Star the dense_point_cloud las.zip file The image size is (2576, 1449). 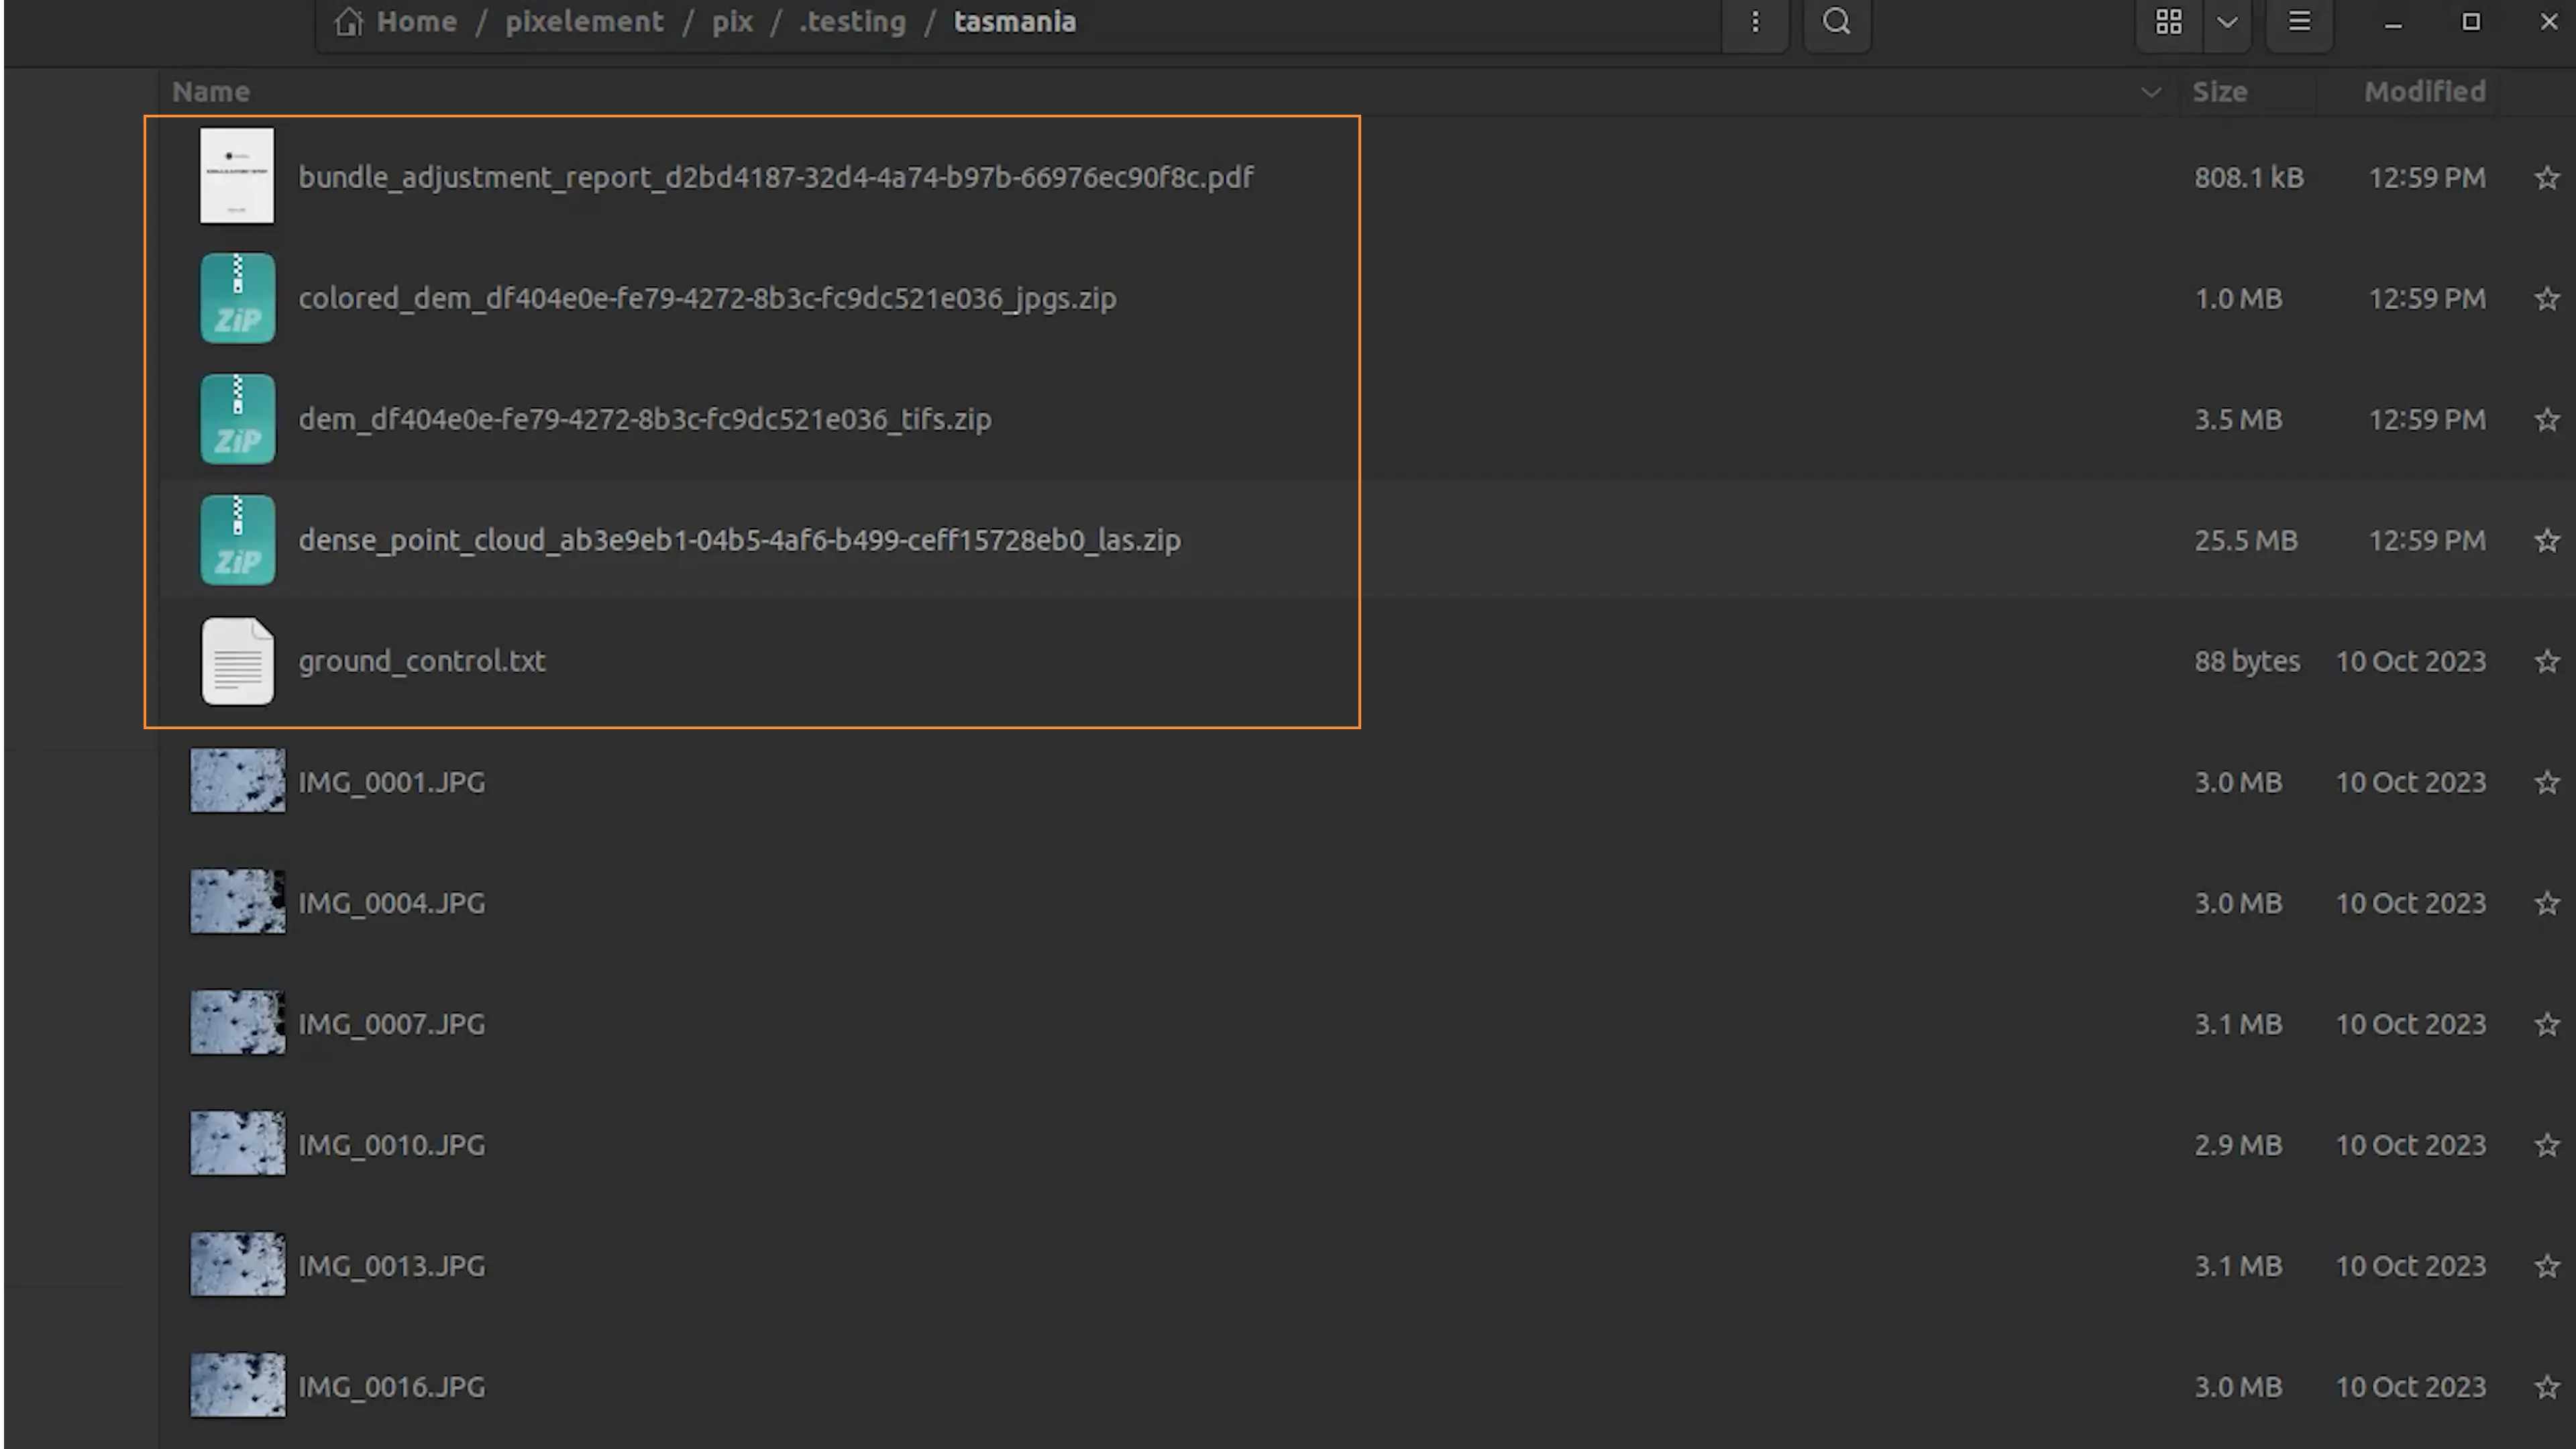(x=2546, y=541)
